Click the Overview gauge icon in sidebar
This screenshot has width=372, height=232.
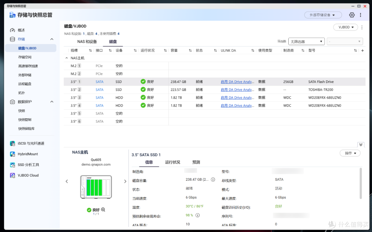pyautogui.click(x=12, y=30)
